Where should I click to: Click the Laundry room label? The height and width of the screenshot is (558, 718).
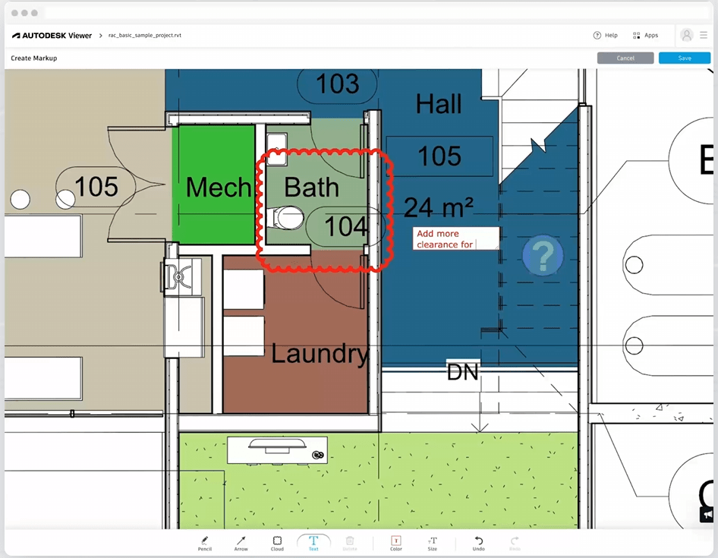click(320, 354)
